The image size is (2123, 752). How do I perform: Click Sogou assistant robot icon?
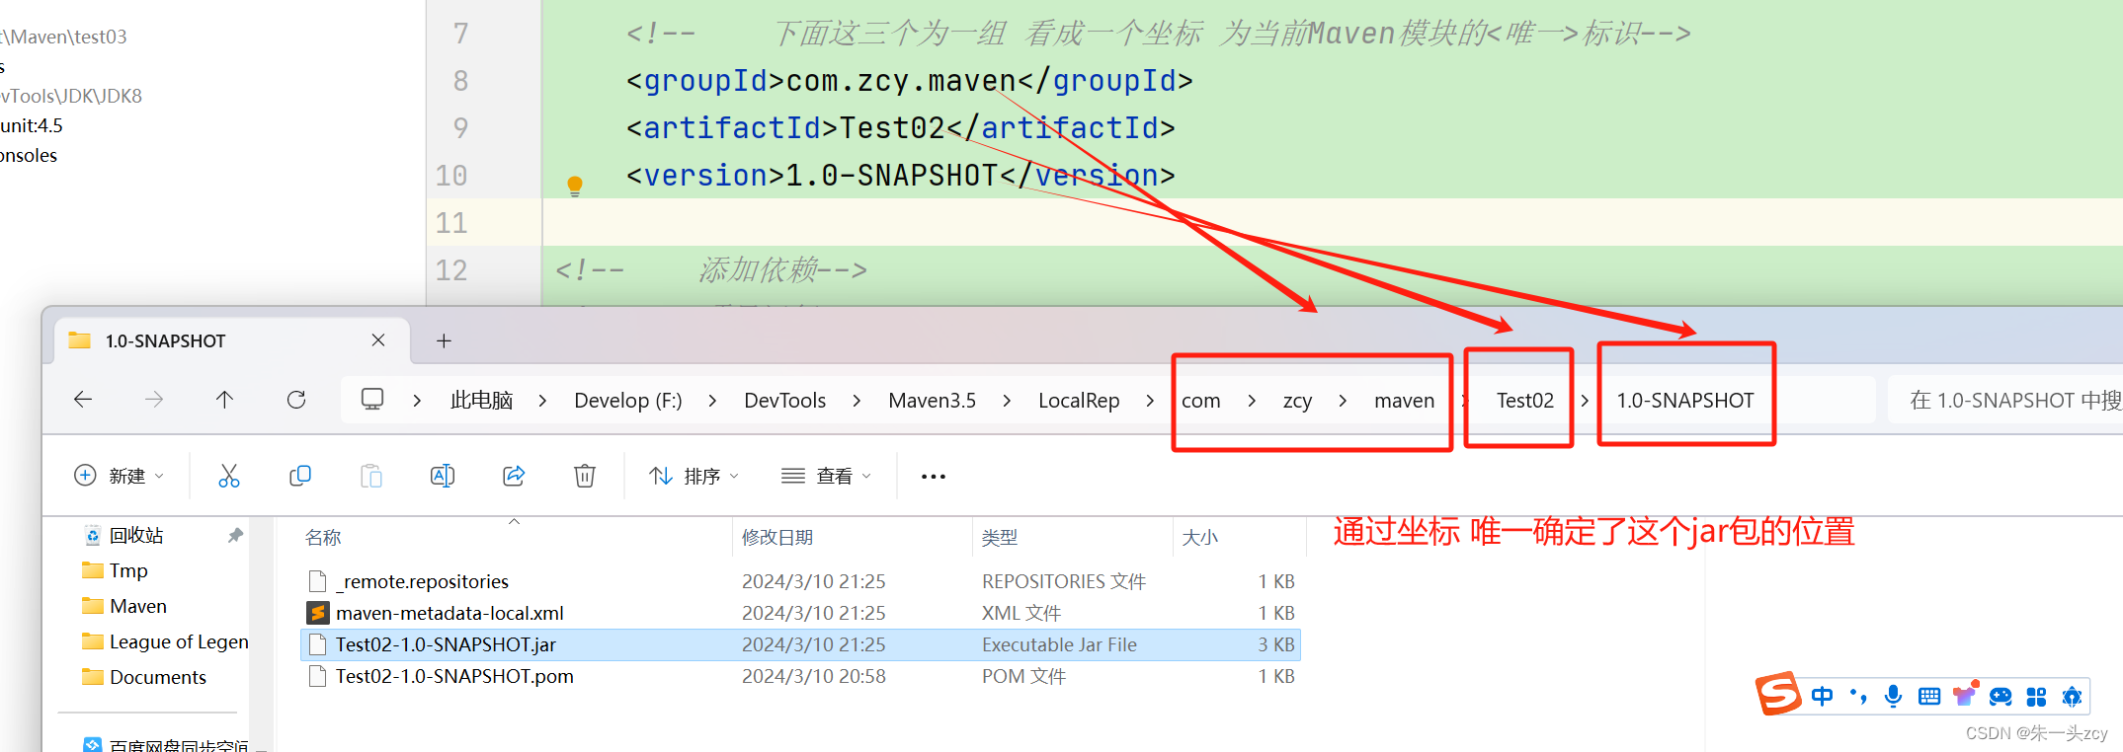2072,697
